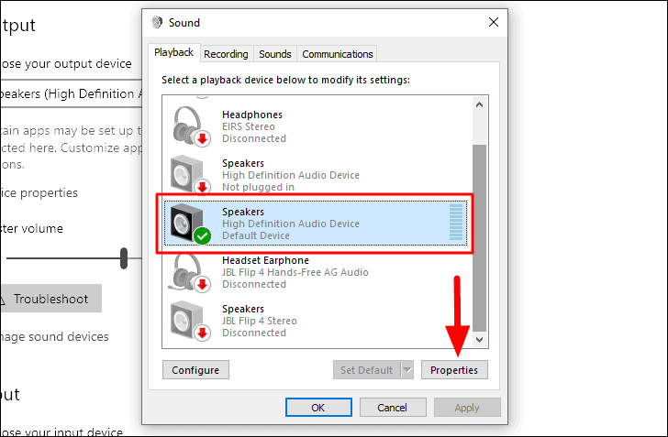Screen dimensions: 668x437
Task: Click the JBL Flip 4 Stereo Speakers icon
Action: point(191,321)
